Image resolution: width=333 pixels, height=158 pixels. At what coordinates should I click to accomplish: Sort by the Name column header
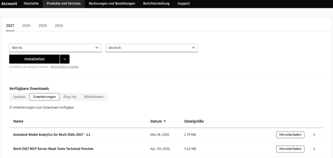coord(18,121)
